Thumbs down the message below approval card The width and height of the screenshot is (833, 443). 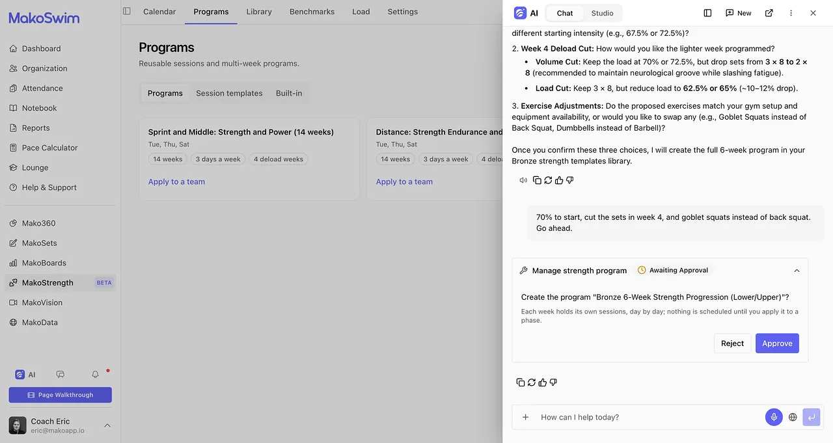pyautogui.click(x=554, y=383)
